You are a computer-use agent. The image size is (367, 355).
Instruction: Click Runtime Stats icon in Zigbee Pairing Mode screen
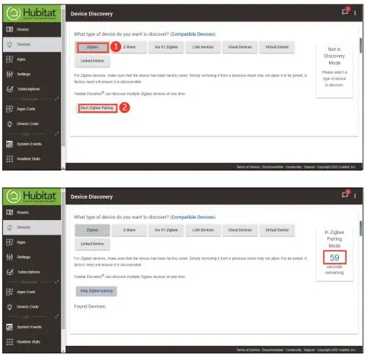click(x=9, y=342)
